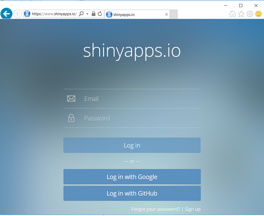Viewport: 264px width, 216px height.
Task: Maximize the browser window
Action: [x=241, y=6]
